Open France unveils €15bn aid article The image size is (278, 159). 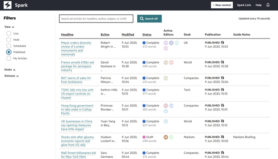77,66
